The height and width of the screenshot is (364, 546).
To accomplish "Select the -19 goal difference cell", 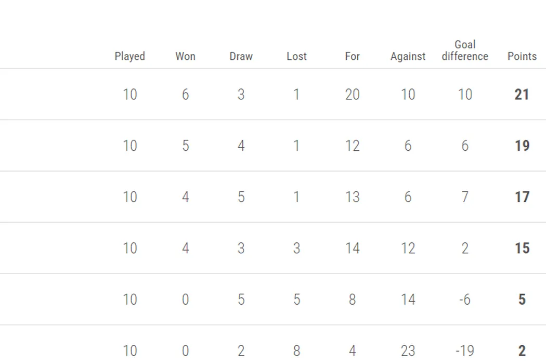I will [x=464, y=351].
